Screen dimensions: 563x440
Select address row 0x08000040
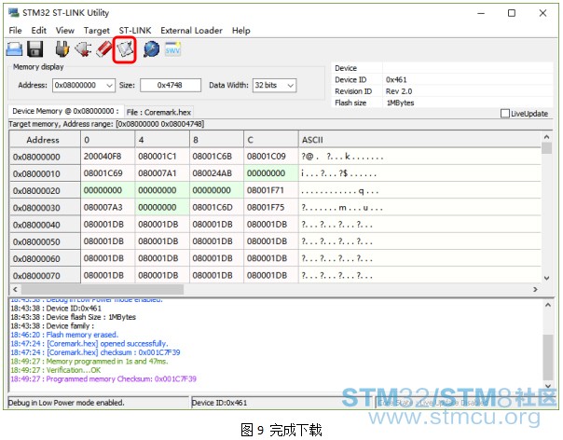point(45,225)
